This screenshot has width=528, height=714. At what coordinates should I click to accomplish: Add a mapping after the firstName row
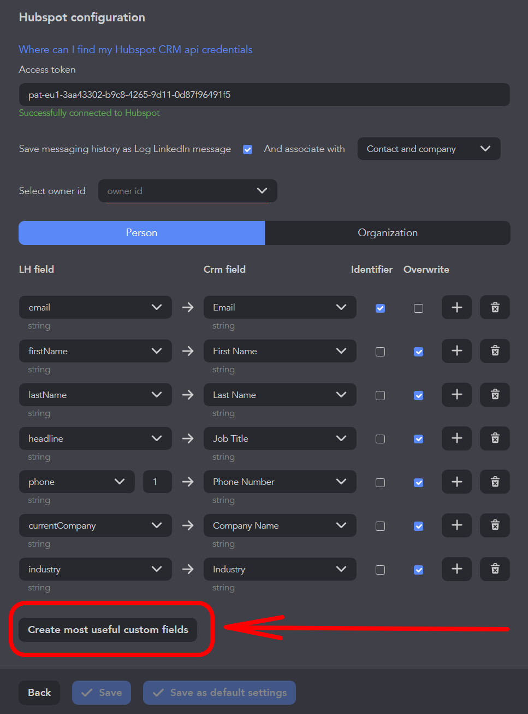456,351
